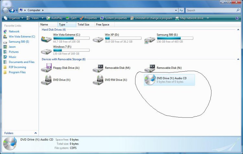Screen dimensions: 243x154
Task: Click the Devices with Removable Storage (6) header
Action: 64,59
